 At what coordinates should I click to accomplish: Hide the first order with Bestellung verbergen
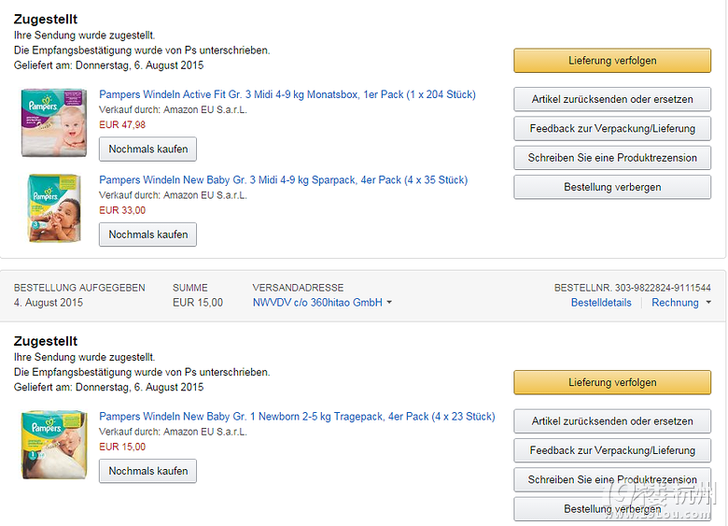612,187
